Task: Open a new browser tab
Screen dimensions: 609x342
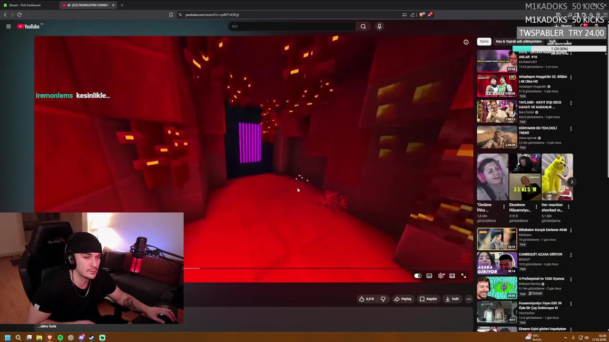Action: (122, 5)
